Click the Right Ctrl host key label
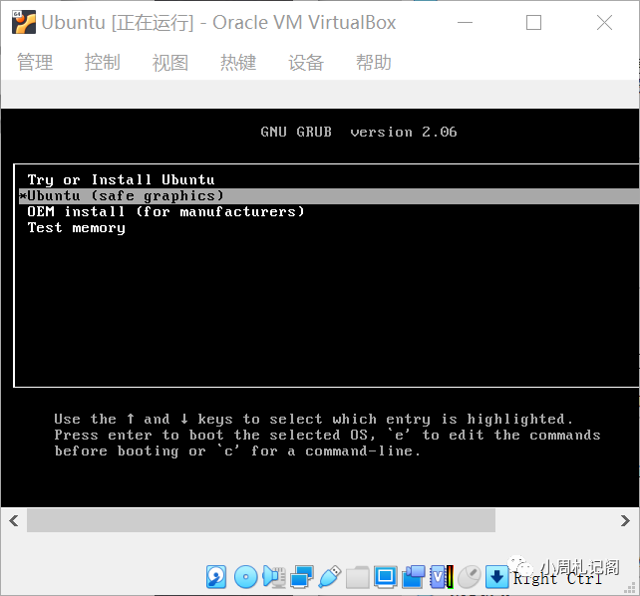640x596 pixels. click(557, 578)
